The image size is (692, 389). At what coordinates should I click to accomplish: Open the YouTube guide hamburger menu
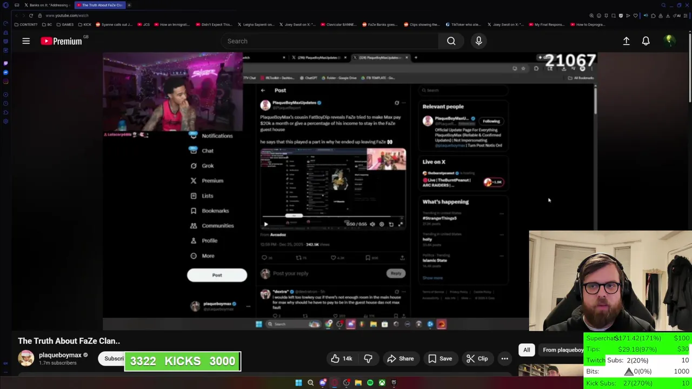[x=25, y=41]
